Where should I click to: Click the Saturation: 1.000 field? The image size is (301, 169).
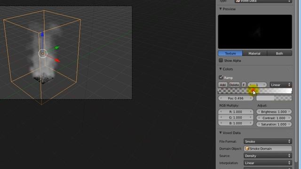(x=274, y=124)
